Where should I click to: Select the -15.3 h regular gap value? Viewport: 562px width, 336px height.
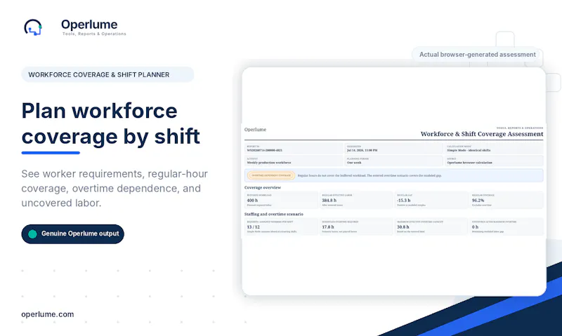(x=403, y=201)
